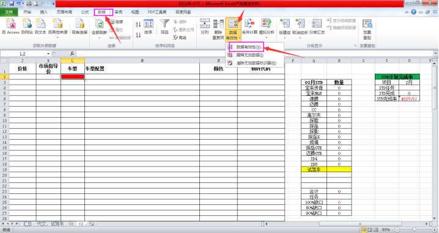Insert a new worksheet tab icon
This screenshot has height=233, width=439.
point(91,224)
